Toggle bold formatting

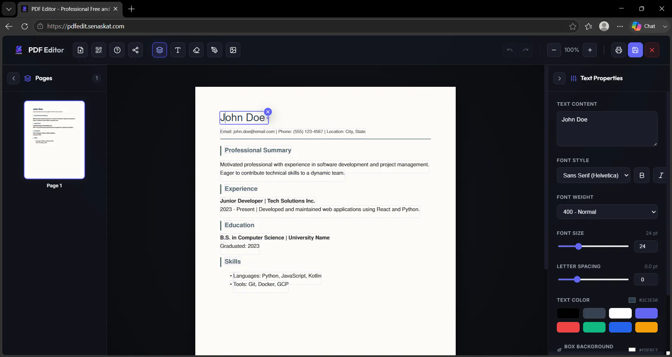point(642,175)
